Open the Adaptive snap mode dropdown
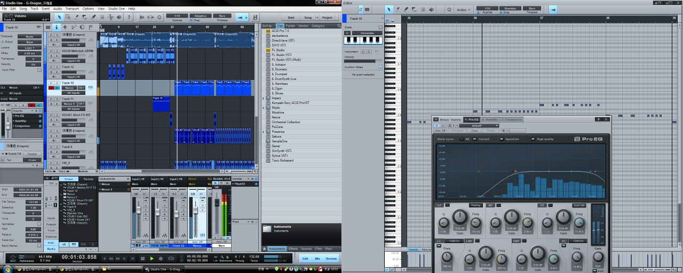The width and height of the screenshot is (683, 273). [201, 16]
